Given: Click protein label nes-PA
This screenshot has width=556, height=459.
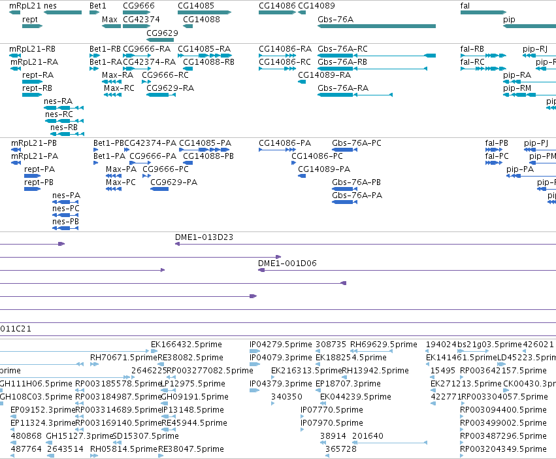Looking at the screenshot, I should click(66, 195).
